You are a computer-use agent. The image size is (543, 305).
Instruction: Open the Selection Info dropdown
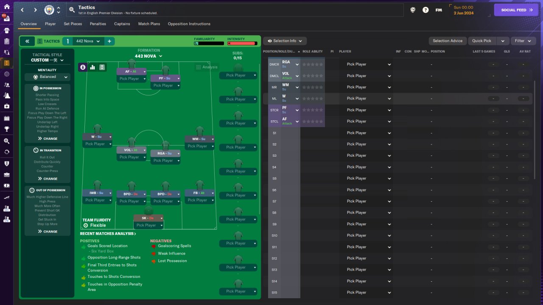285,41
